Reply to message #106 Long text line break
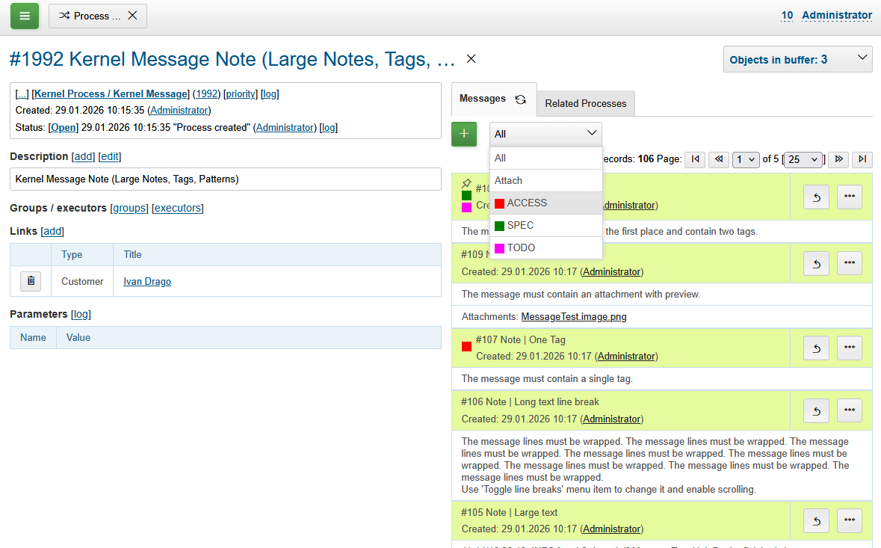The width and height of the screenshot is (881, 548). (x=816, y=410)
